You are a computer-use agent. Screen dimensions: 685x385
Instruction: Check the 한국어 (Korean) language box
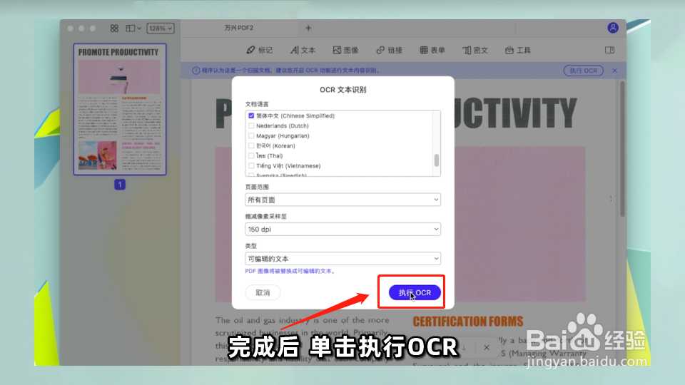tap(251, 145)
